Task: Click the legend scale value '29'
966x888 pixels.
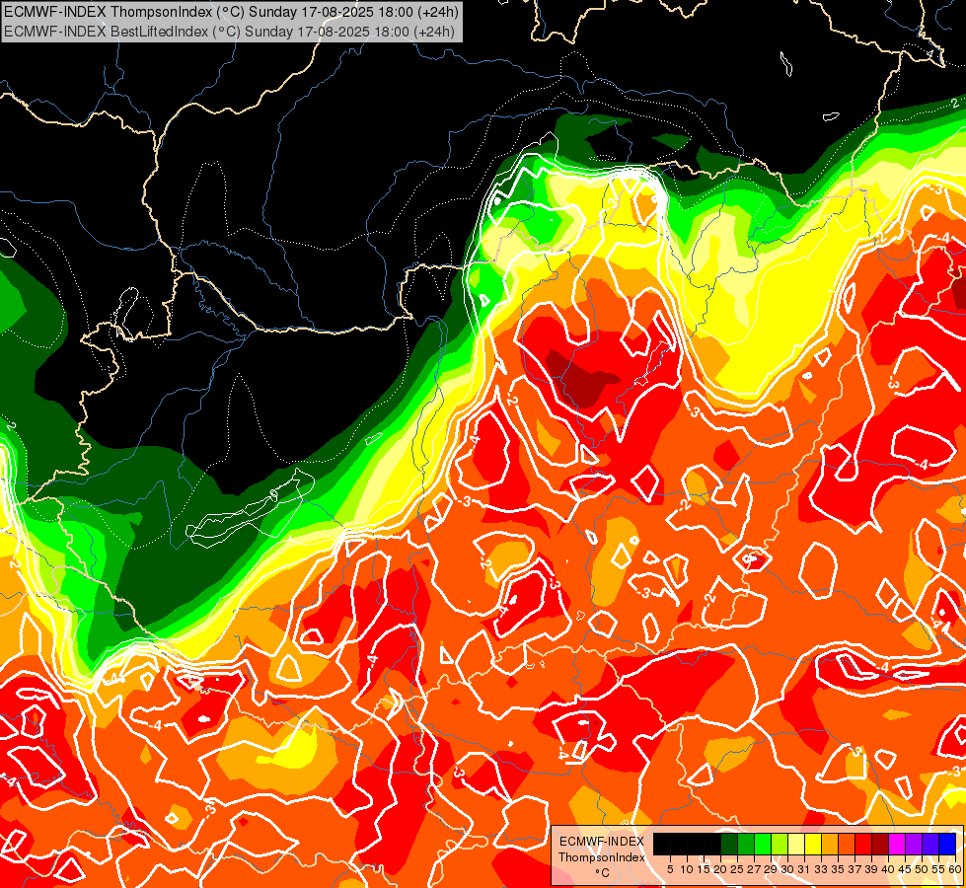Action: pos(772,869)
